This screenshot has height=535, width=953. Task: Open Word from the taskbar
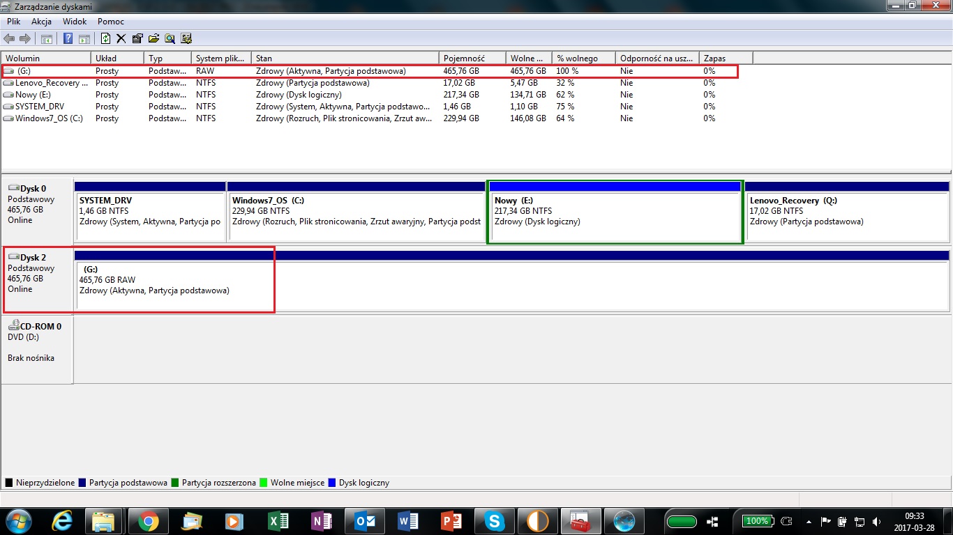point(407,521)
